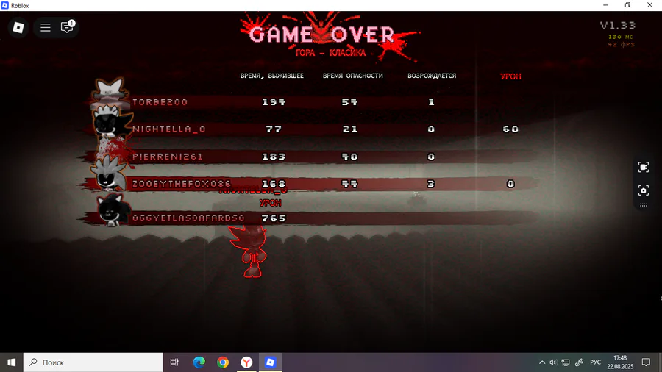This screenshot has height=372, width=662.
Task: Grab the dotted handle below capture icons
Action: [x=643, y=205]
